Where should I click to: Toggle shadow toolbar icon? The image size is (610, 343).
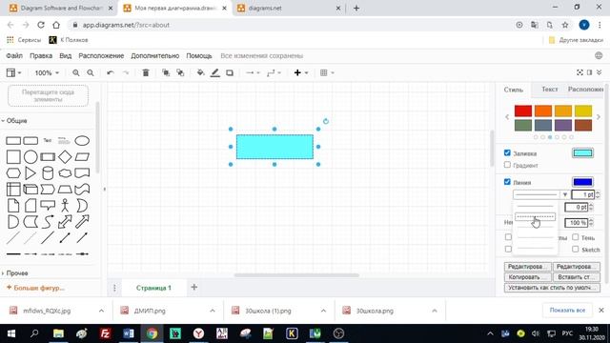pyautogui.click(x=230, y=72)
